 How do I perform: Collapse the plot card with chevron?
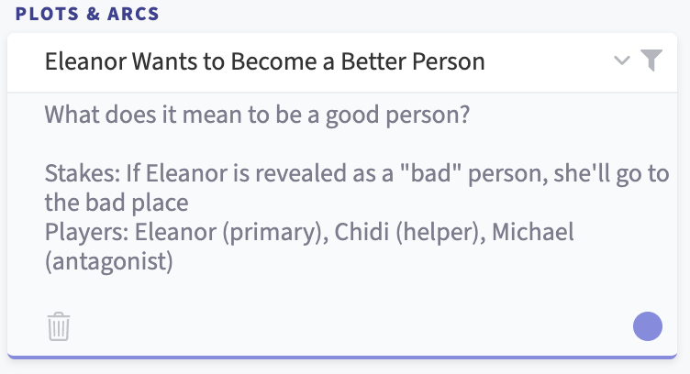[622, 60]
